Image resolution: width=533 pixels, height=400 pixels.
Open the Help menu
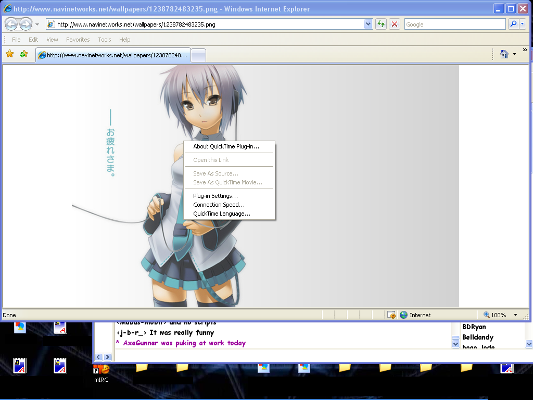125,40
